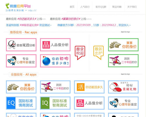Click the 心理年龄鉴定 detective tile in pink frame
Image resolution: width=146 pixels, height=117 pixels.
[x=21, y=61]
